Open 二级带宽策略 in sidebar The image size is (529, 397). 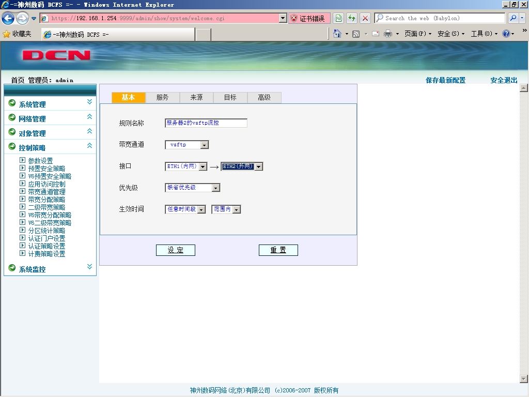click(46, 207)
